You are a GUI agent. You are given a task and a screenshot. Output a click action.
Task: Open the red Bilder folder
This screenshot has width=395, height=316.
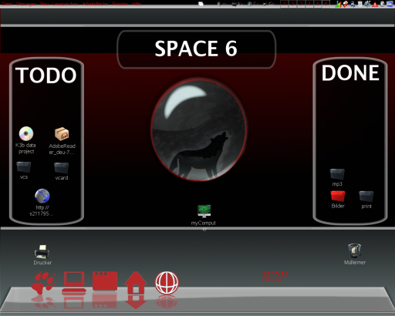tap(338, 197)
